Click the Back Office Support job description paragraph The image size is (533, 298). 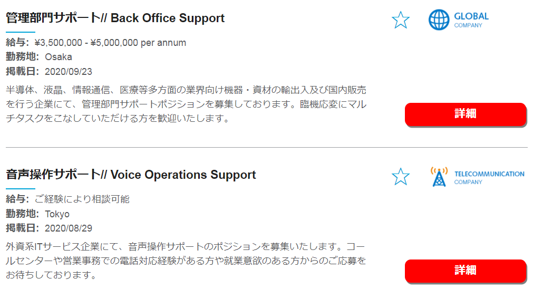click(x=186, y=104)
